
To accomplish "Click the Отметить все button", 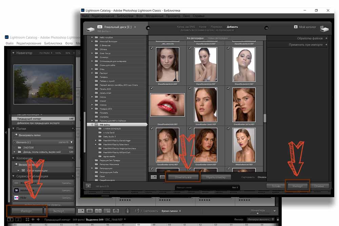I will 183,177.
